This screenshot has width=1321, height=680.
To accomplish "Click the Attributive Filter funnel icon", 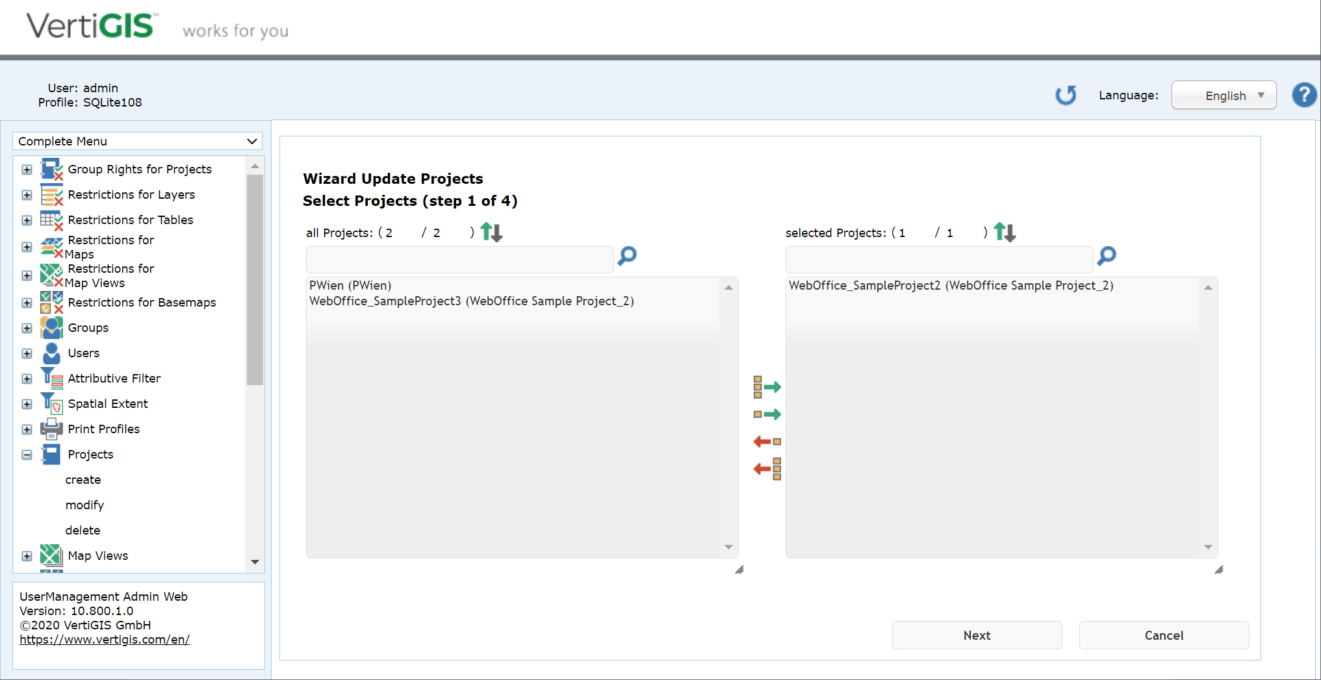I will [x=51, y=378].
